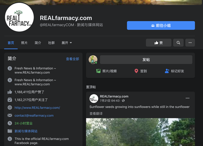The image size is (203, 146).
Task: Click 24 小时营业 hours text
Action: click(23, 123)
